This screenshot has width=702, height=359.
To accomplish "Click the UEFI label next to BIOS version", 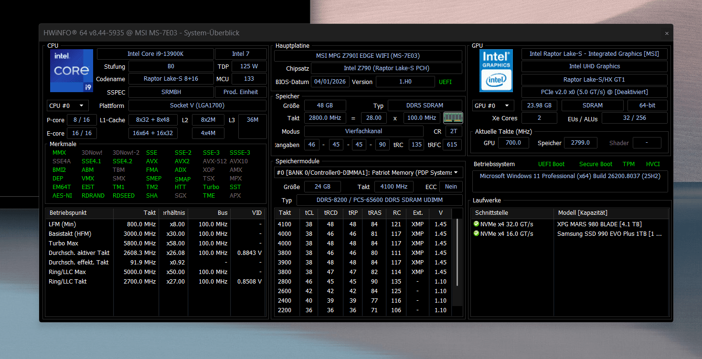I will pos(445,82).
